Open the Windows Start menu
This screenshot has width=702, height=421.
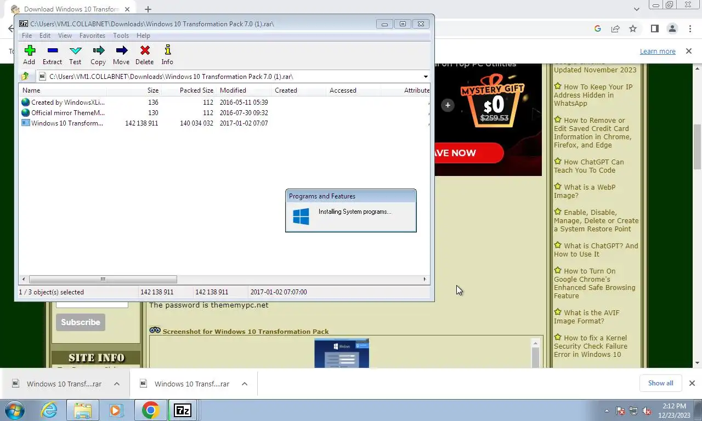coord(15,410)
